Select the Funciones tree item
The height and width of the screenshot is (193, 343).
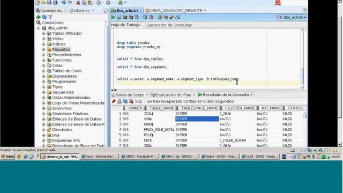click(62, 60)
